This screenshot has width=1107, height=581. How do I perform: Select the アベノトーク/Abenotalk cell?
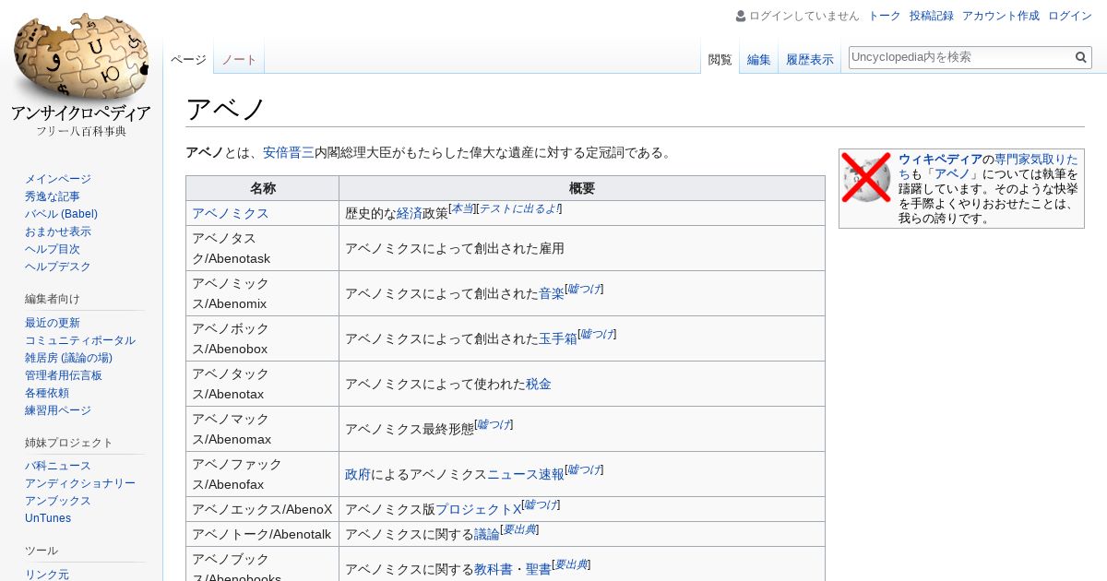(x=262, y=534)
